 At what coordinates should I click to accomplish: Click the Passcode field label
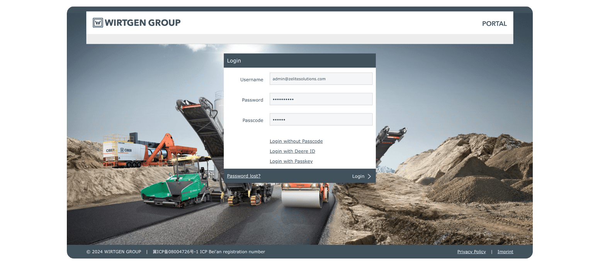pyautogui.click(x=253, y=120)
